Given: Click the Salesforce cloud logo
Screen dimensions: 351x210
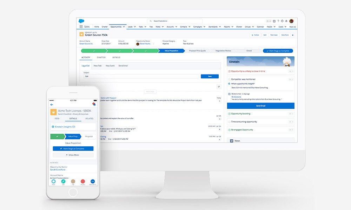Looking at the screenshot, I should point(81,21).
